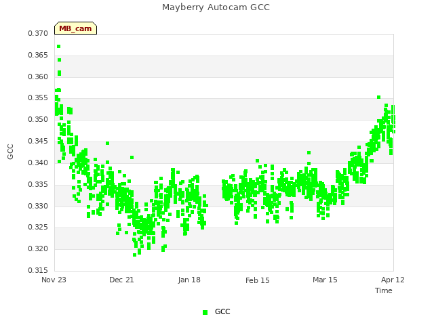Click the 0.335 y-axis value
Viewport: 434px width, 325px height.
tap(38, 184)
